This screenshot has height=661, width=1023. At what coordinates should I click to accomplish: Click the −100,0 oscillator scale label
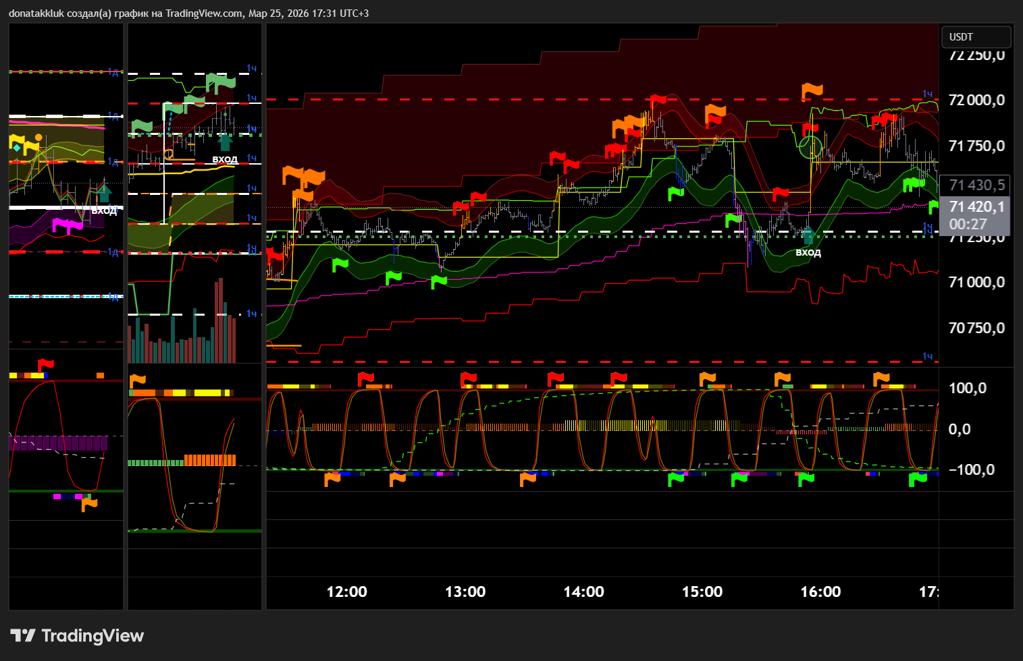[971, 469]
